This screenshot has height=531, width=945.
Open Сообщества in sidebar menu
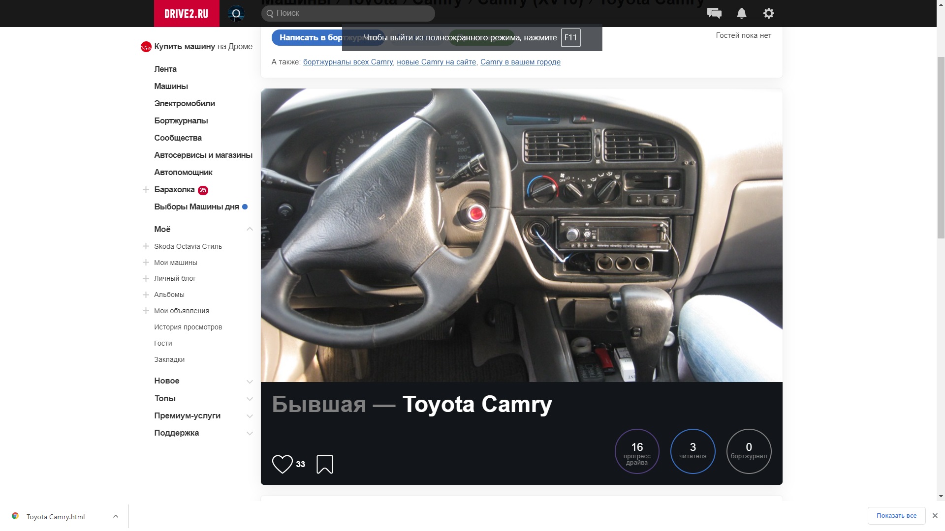(x=178, y=138)
